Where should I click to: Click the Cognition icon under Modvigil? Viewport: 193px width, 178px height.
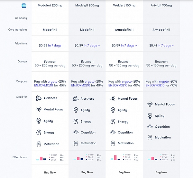[76, 132]
